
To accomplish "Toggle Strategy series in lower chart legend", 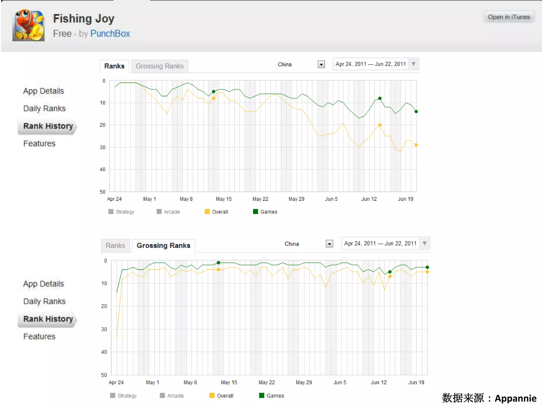I will tap(124, 396).
